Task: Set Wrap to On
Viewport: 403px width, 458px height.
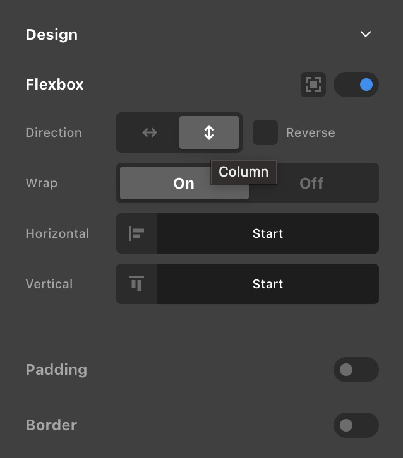Action: coord(184,184)
